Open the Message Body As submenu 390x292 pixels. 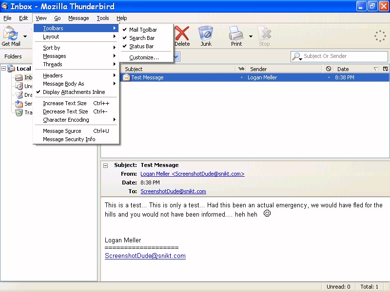[76, 84]
